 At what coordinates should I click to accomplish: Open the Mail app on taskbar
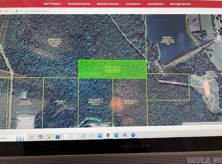[x=100, y=136]
